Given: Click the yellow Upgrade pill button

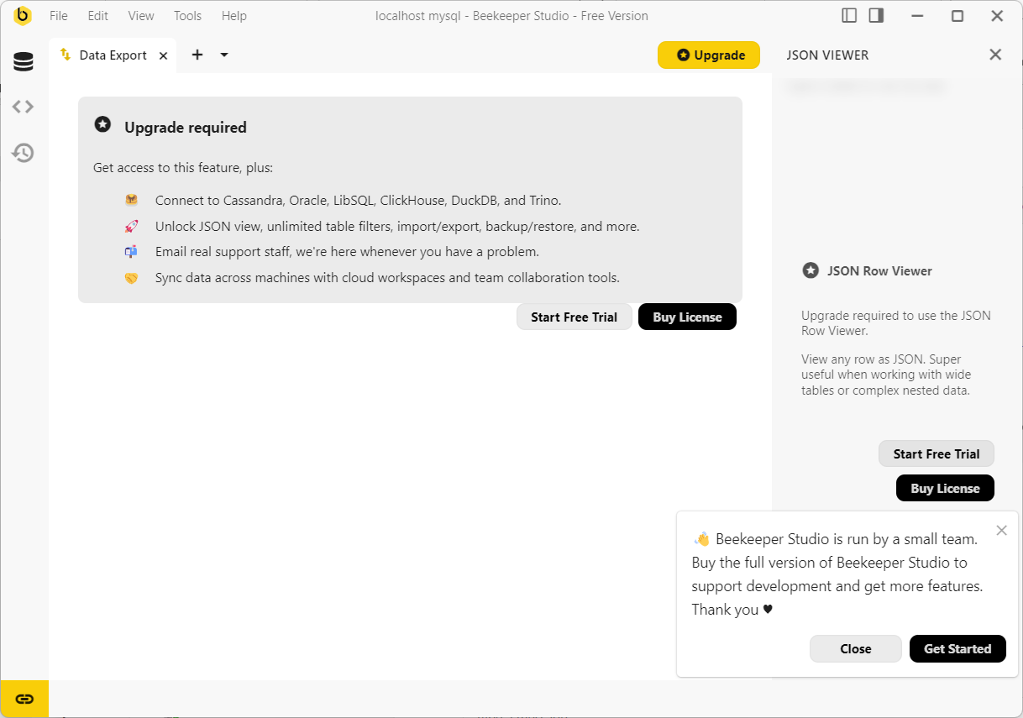Looking at the screenshot, I should (x=709, y=55).
